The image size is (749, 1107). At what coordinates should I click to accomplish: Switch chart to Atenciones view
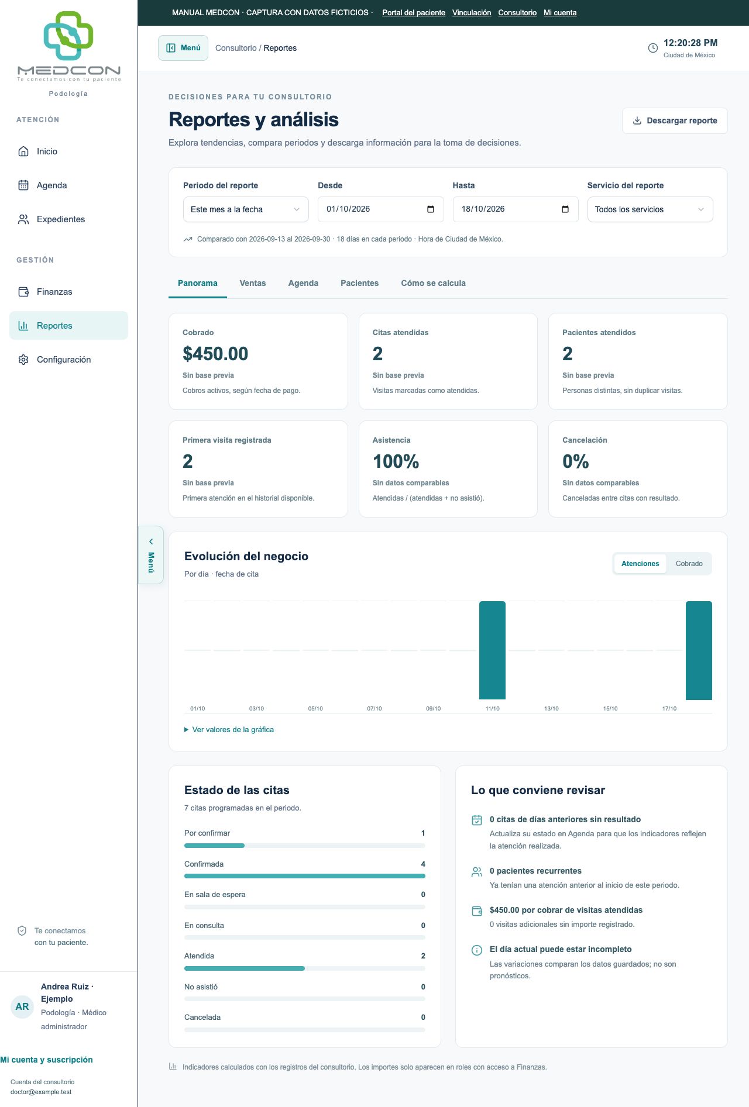[x=640, y=564]
